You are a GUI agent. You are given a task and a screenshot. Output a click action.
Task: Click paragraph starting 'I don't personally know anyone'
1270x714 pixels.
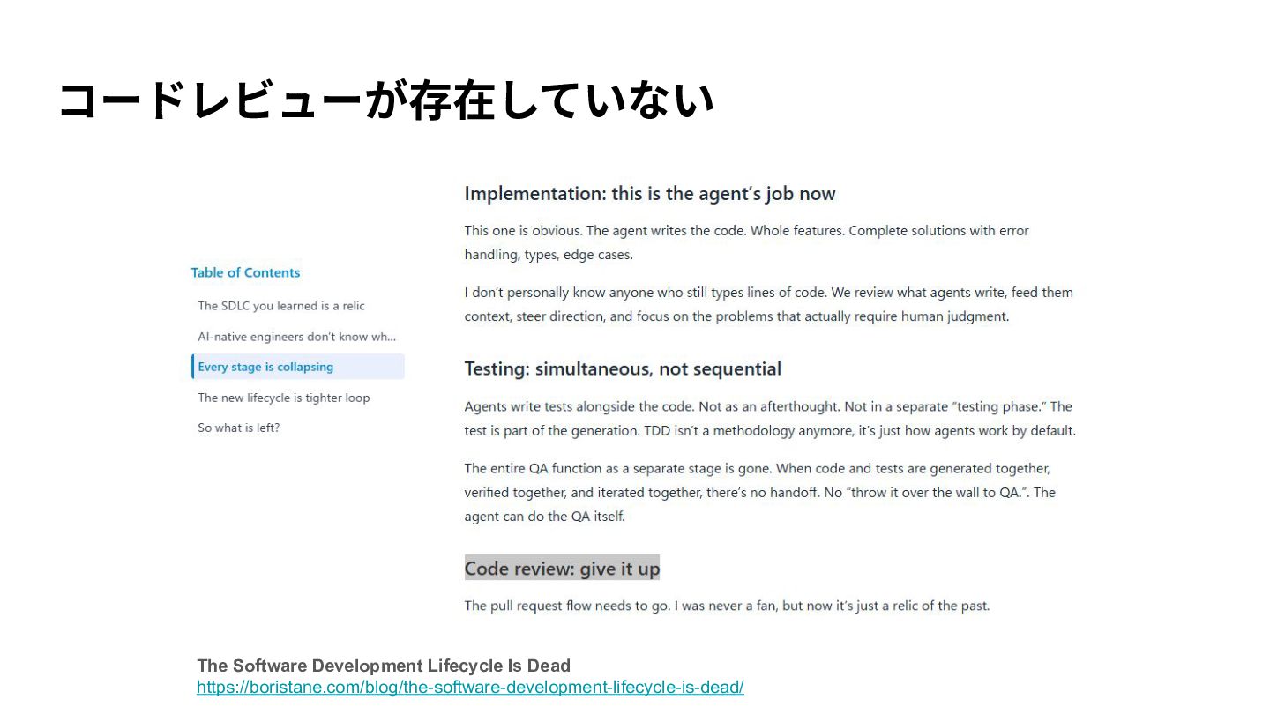769,304
